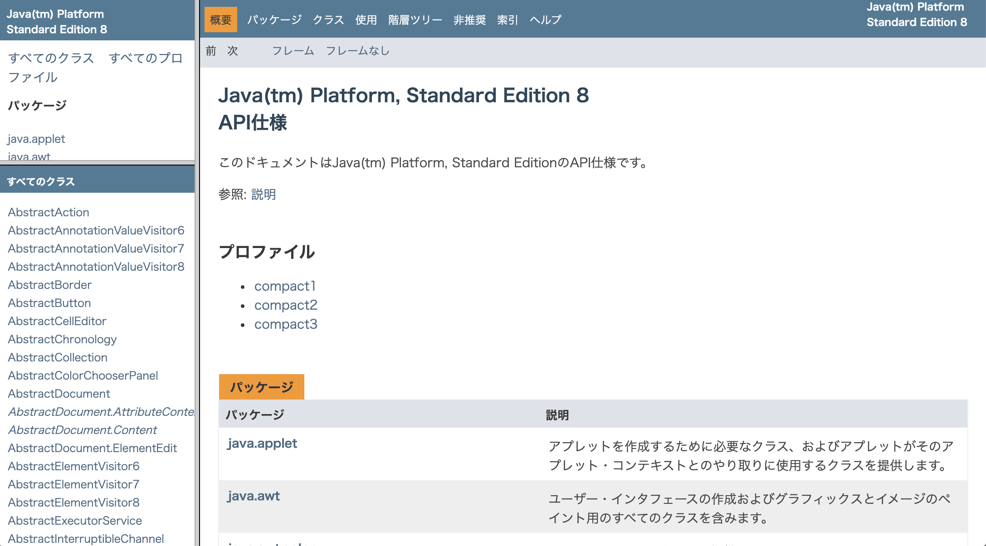
Task: Open the AbstractButton class page
Action: (49, 303)
